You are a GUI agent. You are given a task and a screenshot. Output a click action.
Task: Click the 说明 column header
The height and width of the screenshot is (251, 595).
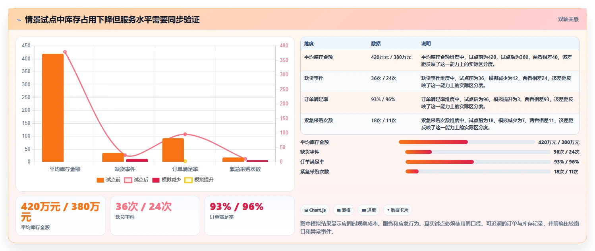tap(426, 44)
